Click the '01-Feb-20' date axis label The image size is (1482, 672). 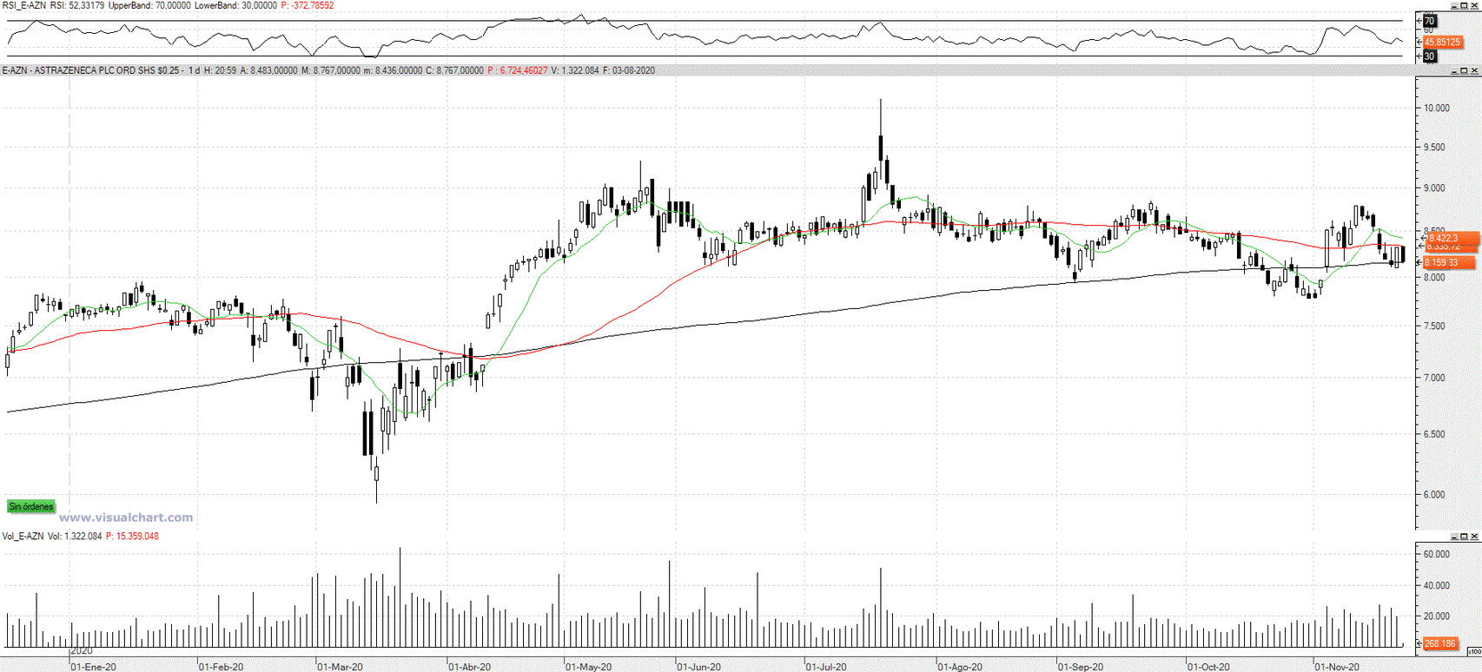(222, 667)
